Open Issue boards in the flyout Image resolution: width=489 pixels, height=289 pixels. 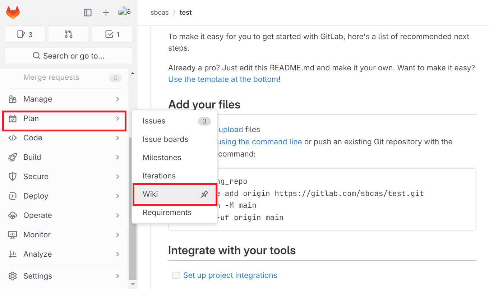click(175, 139)
